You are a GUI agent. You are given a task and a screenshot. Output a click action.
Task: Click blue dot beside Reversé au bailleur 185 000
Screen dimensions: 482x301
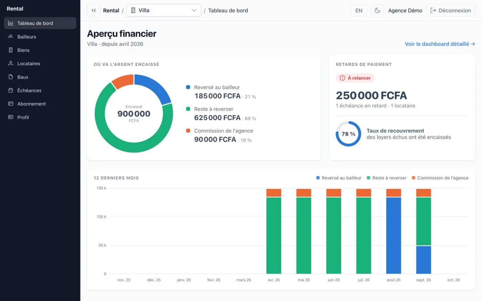(x=188, y=87)
